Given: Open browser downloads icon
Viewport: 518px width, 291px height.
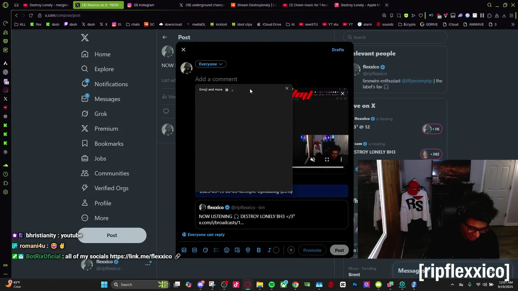Looking at the screenshot, I should click(x=504, y=15).
